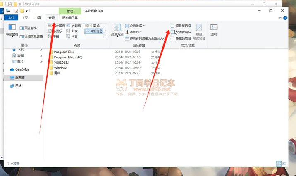The height and width of the screenshot is (176, 296).
Task: Switch to details view via status bar icon
Action: pos(279,164)
